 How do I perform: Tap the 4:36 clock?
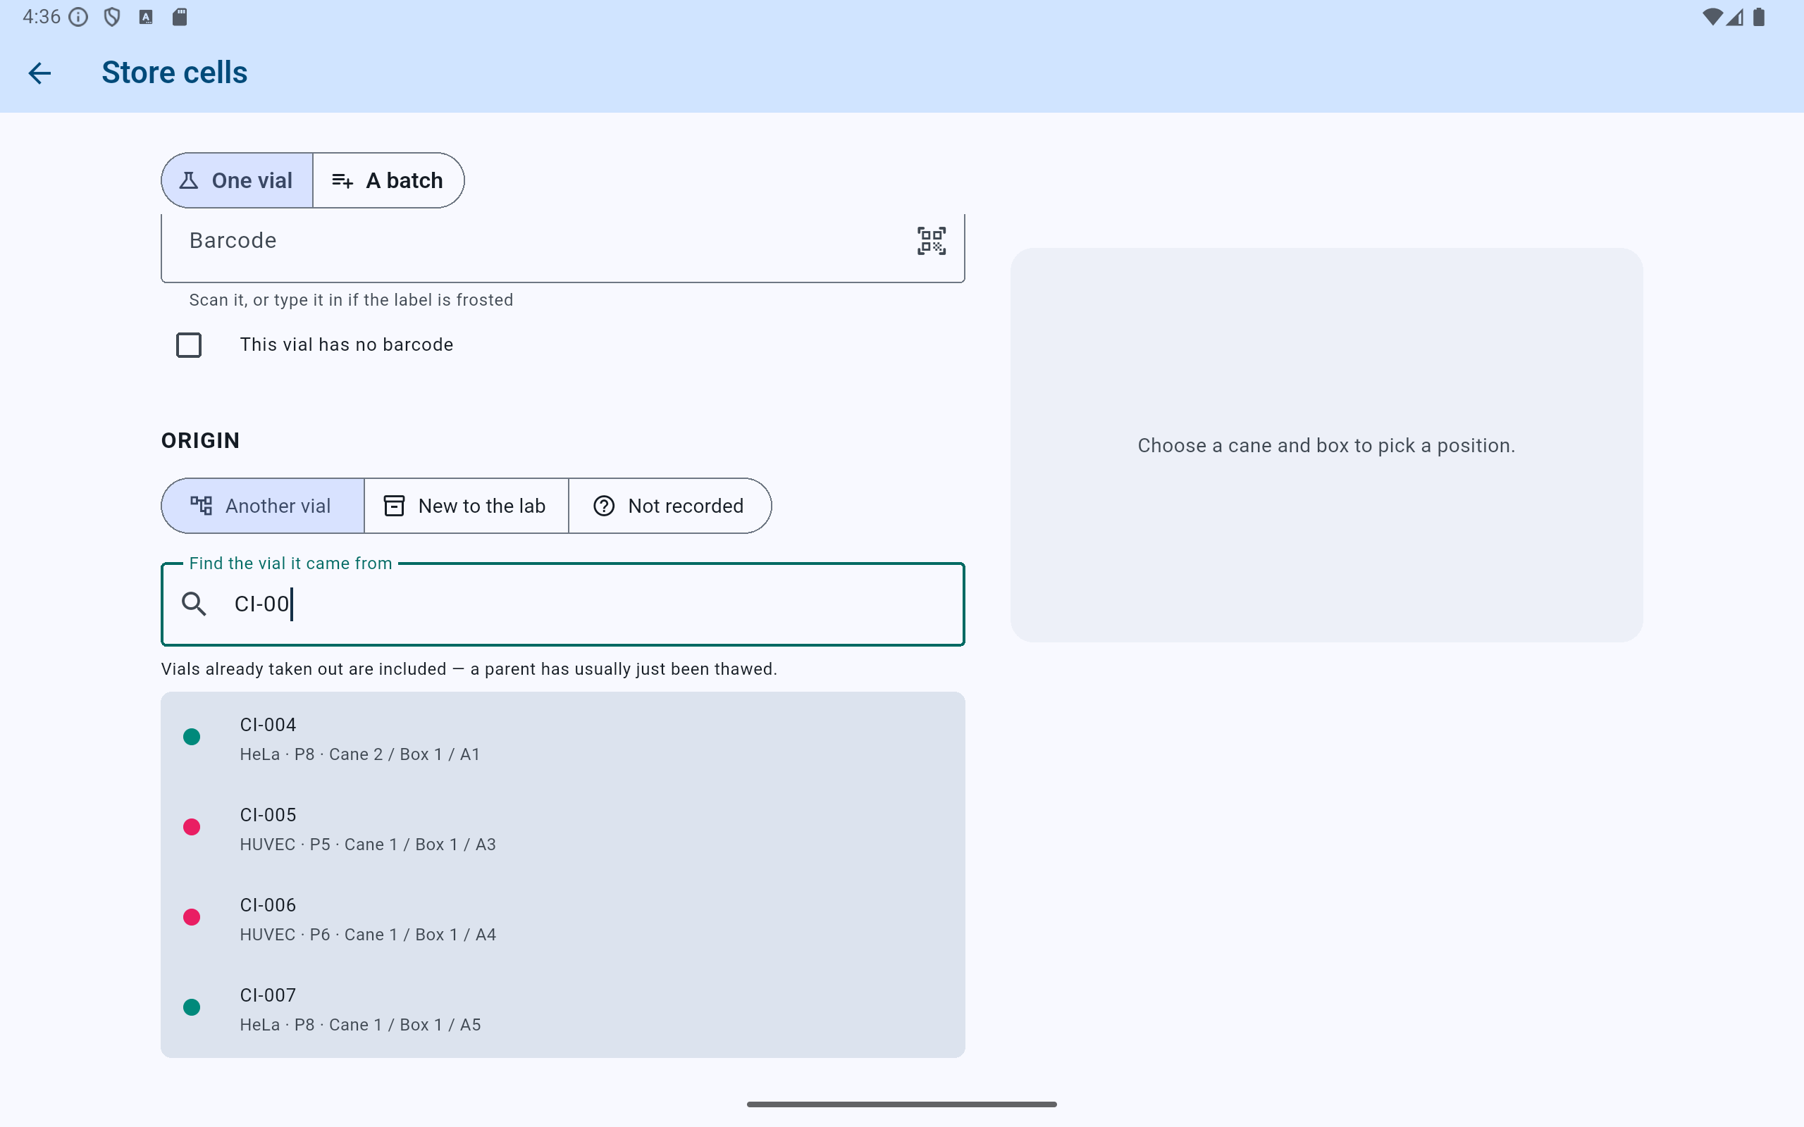41,17
